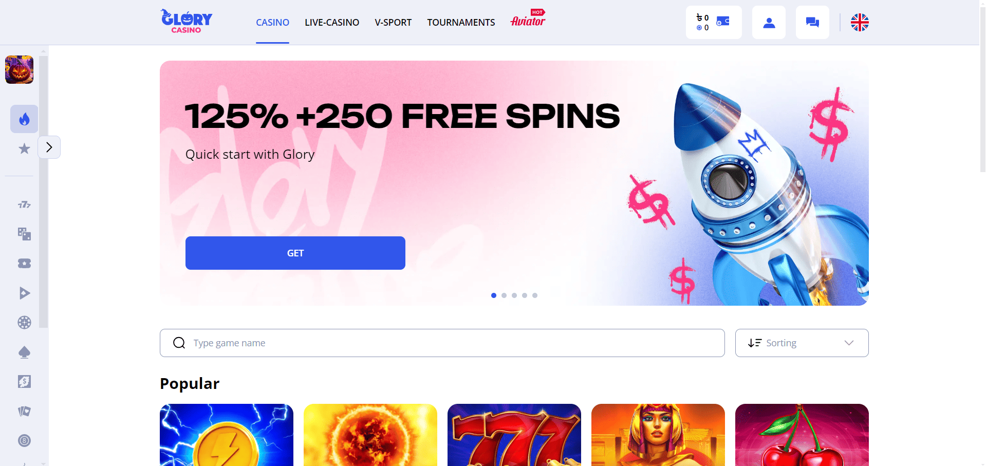986x466 pixels.
Task: Select the spade card games icon
Action: [x=24, y=352]
